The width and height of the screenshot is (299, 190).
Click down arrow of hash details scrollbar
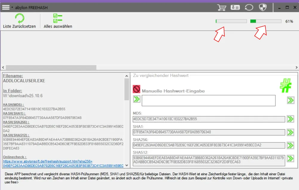[x=126, y=165]
